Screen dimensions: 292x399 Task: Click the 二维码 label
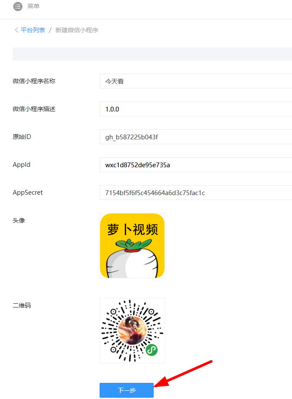coord(22,305)
